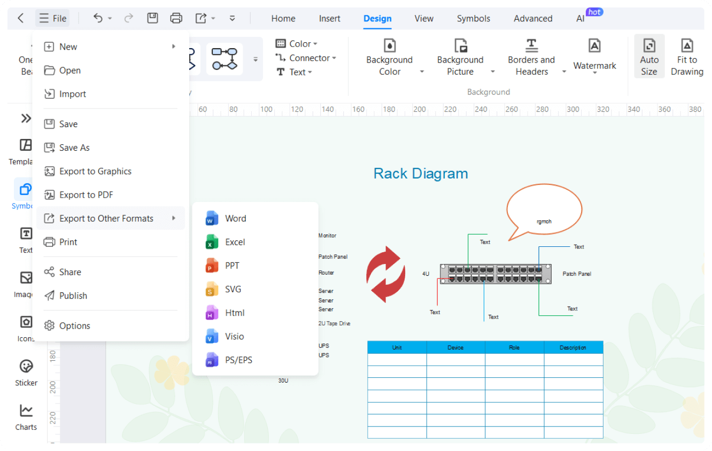This screenshot has width=712, height=451.
Task: Select Share in the File menu
Action: [111, 272]
